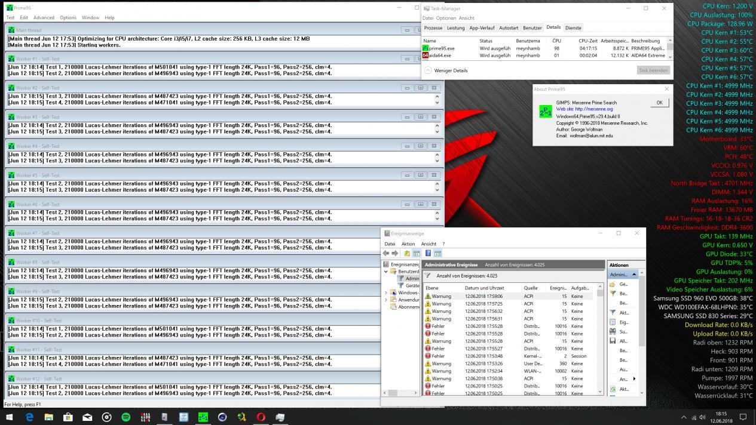Click the up-folder icon in Ereignisanzeige toolbar
This screenshot has width=756, height=425.
point(407,253)
